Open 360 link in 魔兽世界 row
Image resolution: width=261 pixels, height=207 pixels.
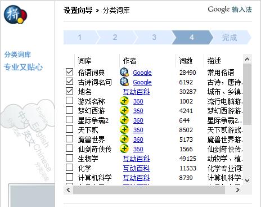point(138,139)
